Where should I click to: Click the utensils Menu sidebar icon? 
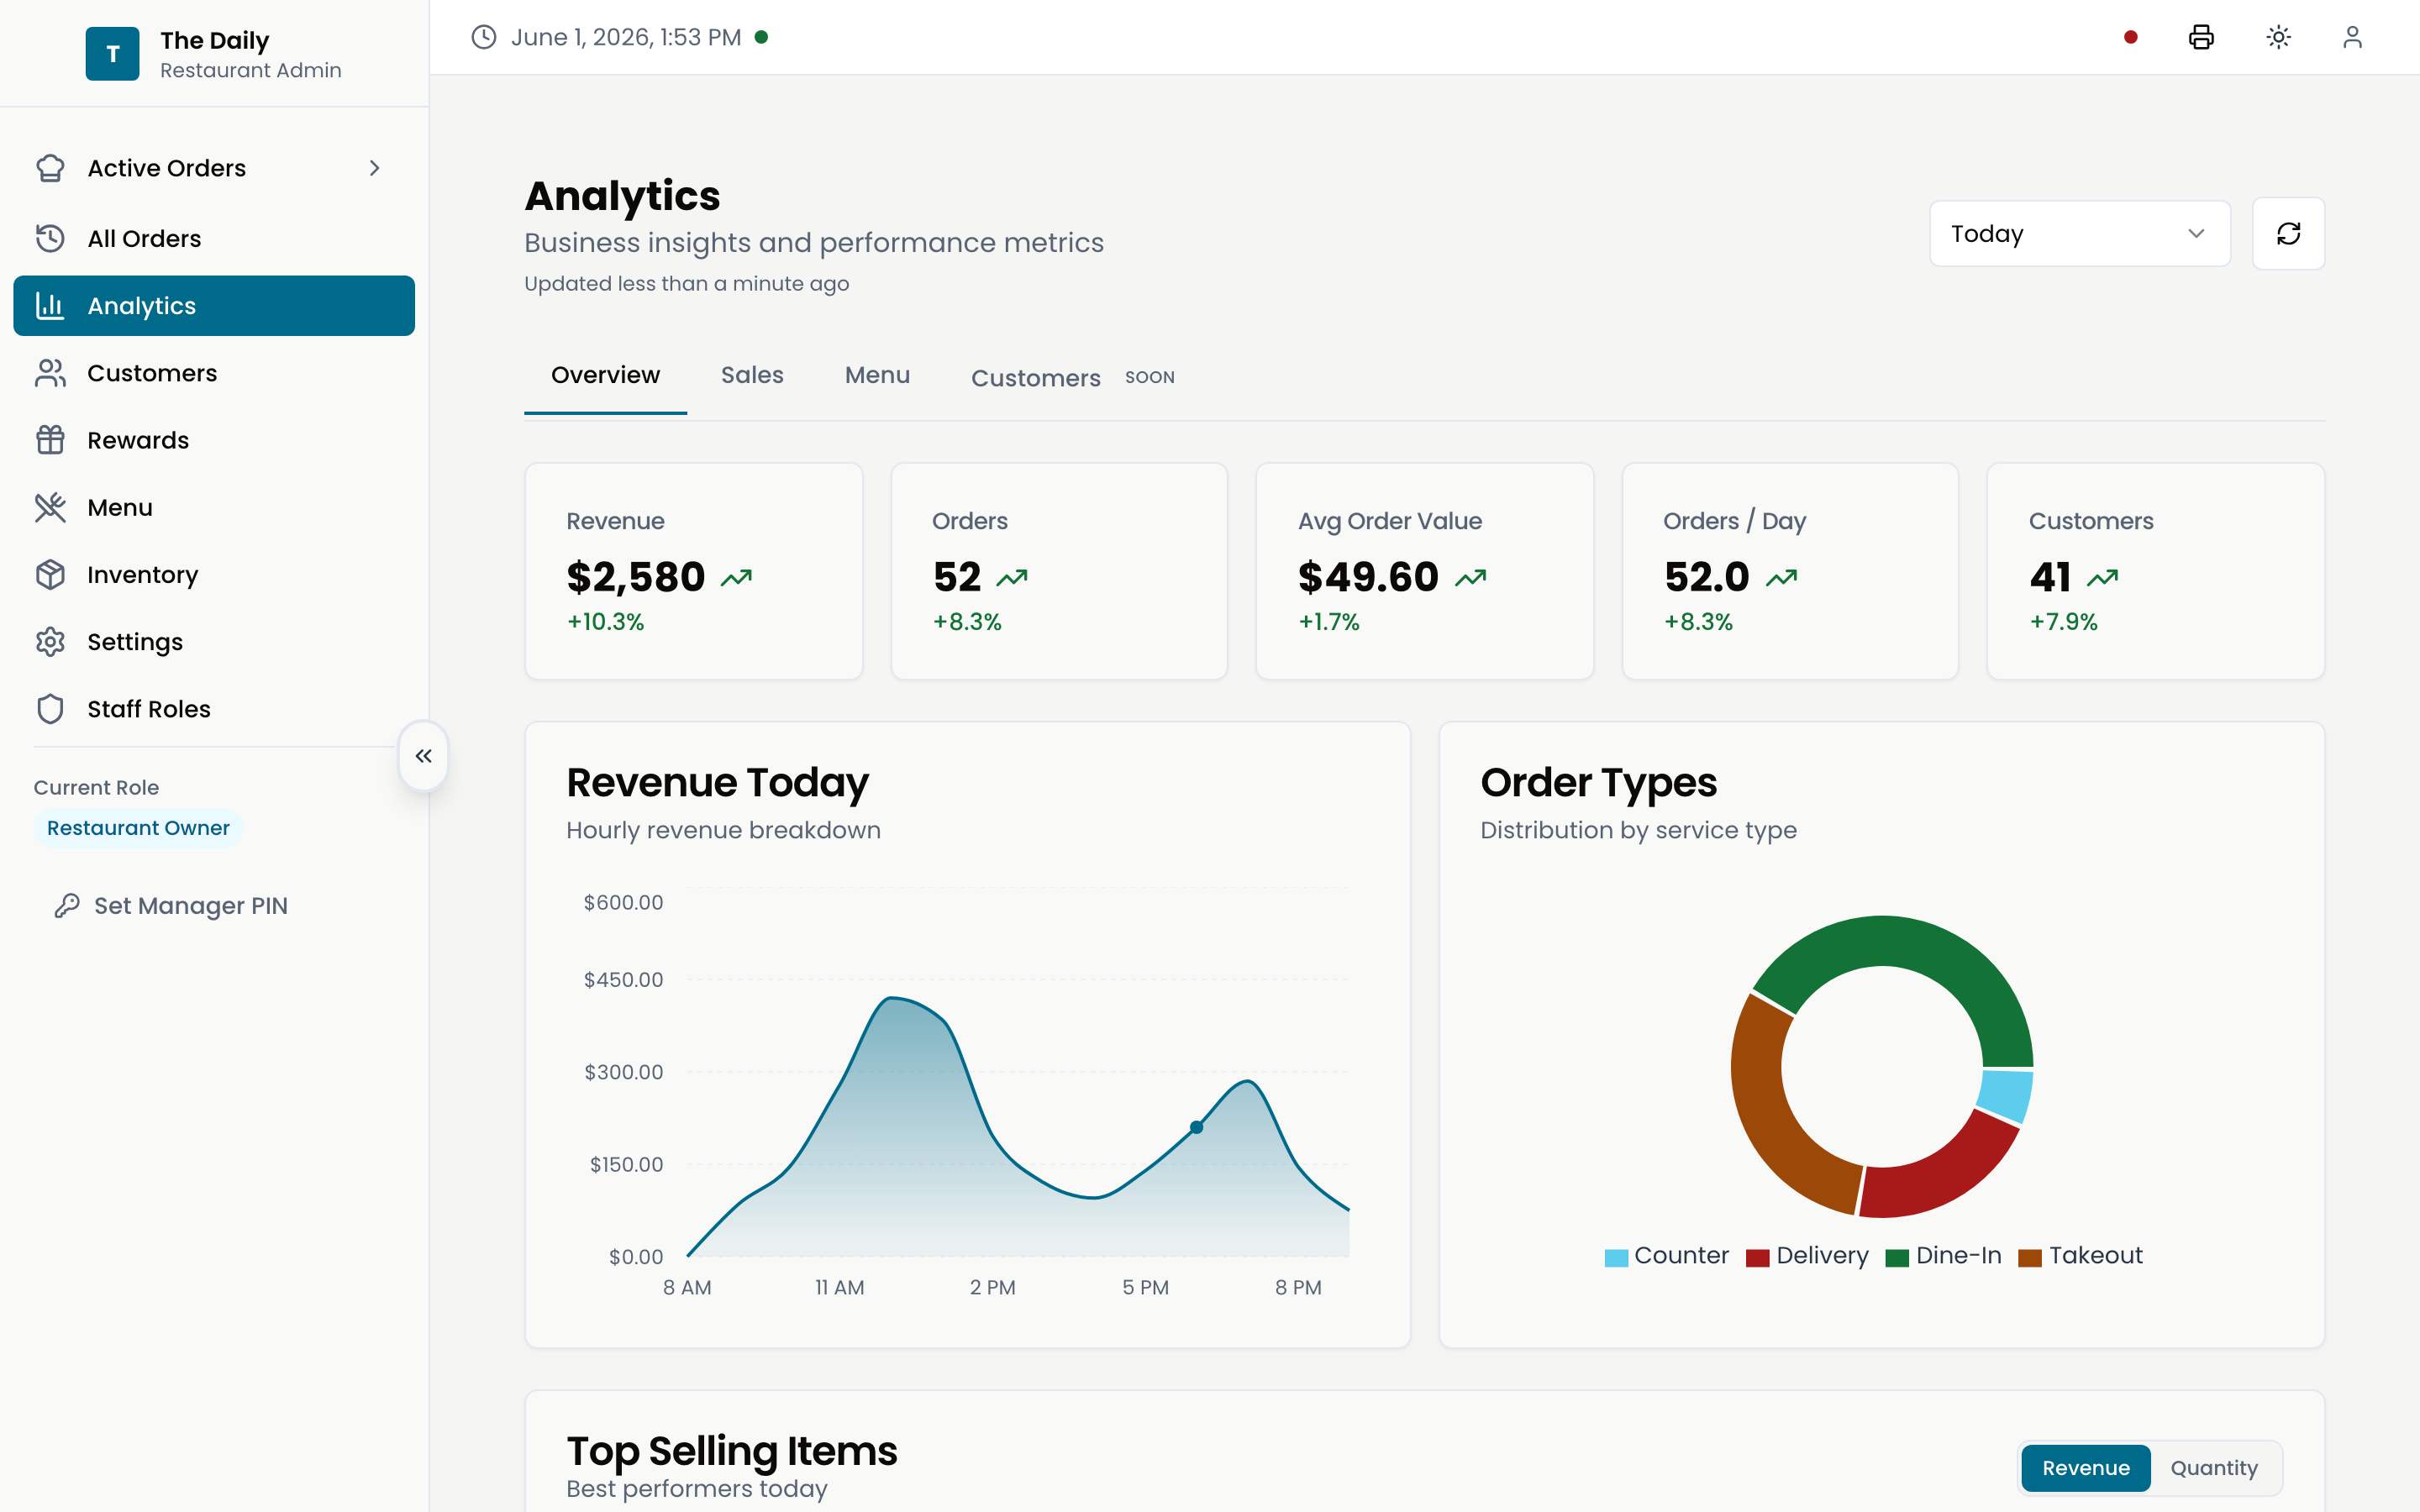point(50,507)
